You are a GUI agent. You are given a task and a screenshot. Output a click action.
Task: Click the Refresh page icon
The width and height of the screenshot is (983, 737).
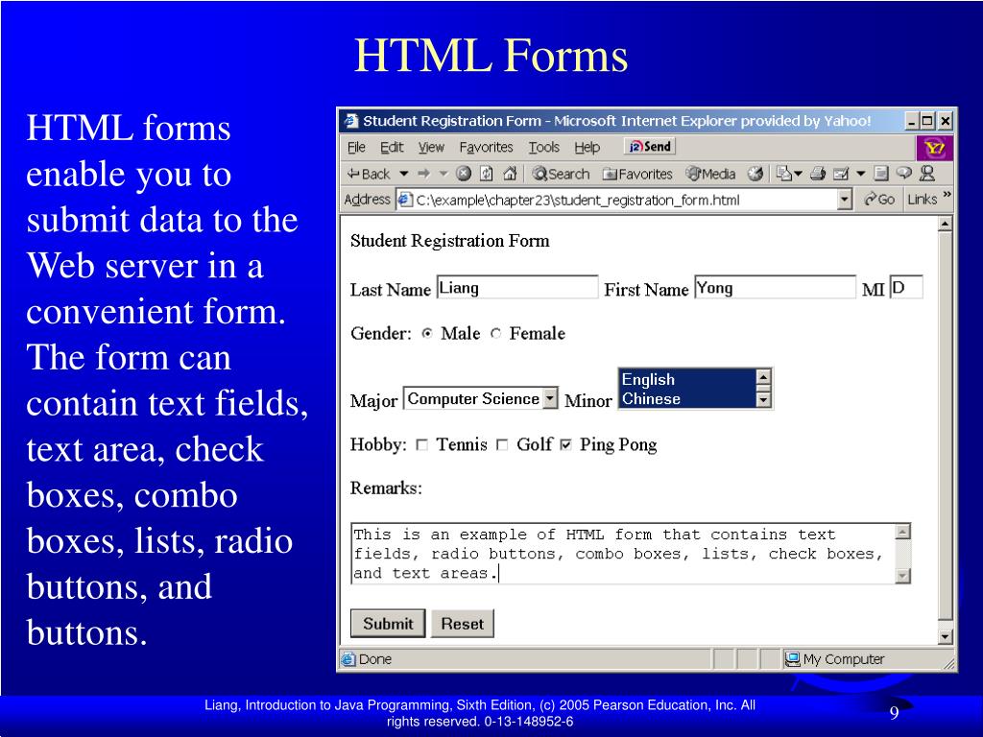[487, 174]
